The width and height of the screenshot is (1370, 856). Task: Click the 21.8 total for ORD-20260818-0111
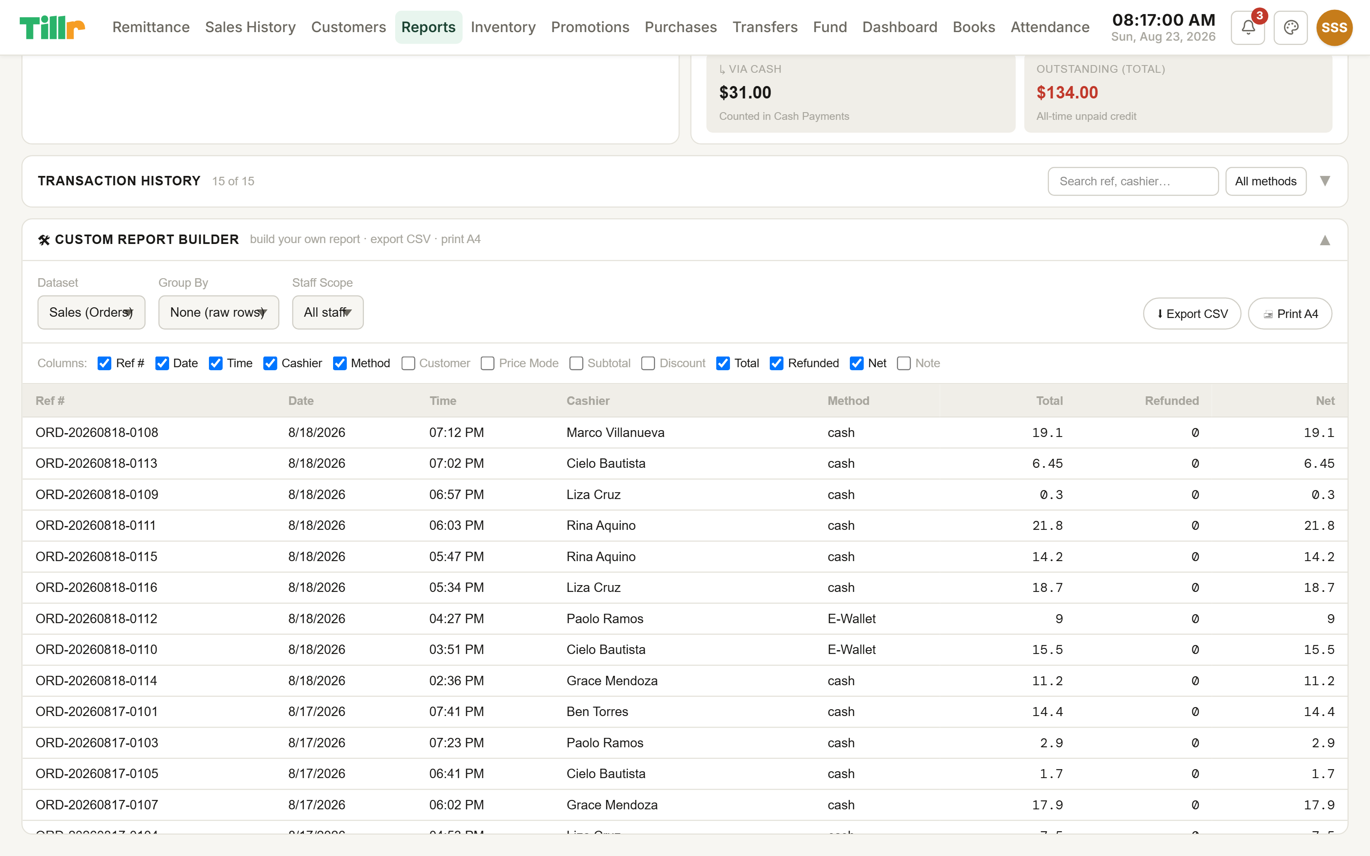coord(1047,526)
